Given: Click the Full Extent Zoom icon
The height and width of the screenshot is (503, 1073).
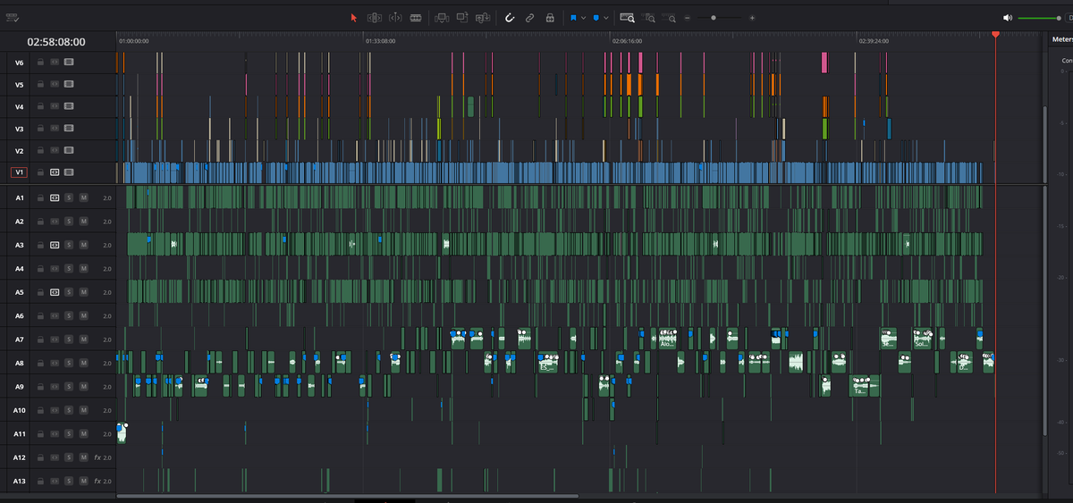Looking at the screenshot, I should [628, 17].
